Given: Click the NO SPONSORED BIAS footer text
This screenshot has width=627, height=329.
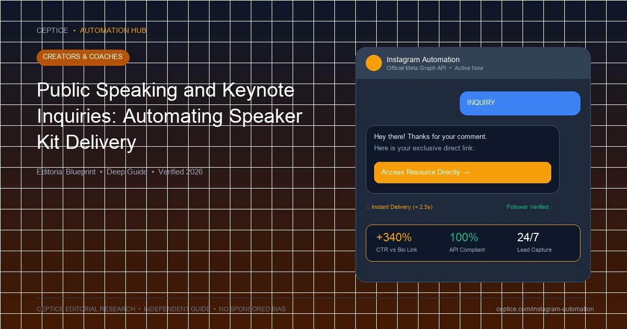Looking at the screenshot, I should coord(252,309).
